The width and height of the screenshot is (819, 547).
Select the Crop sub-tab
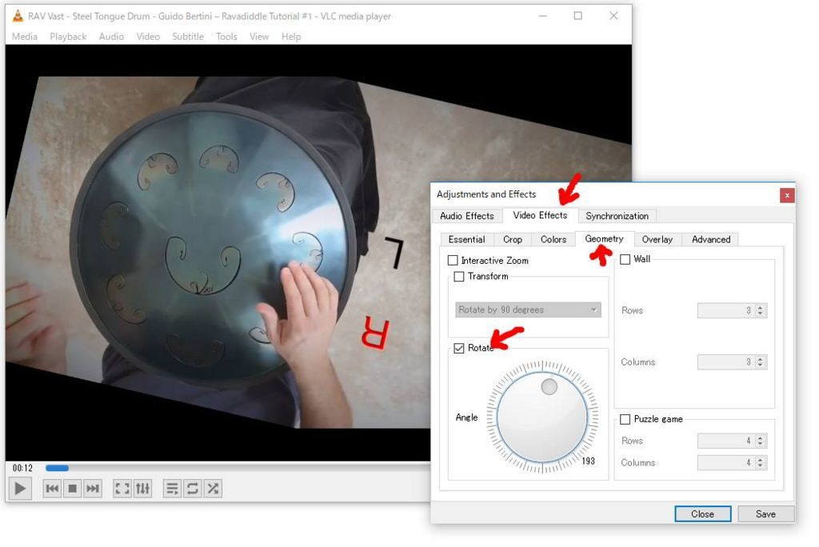point(513,239)
